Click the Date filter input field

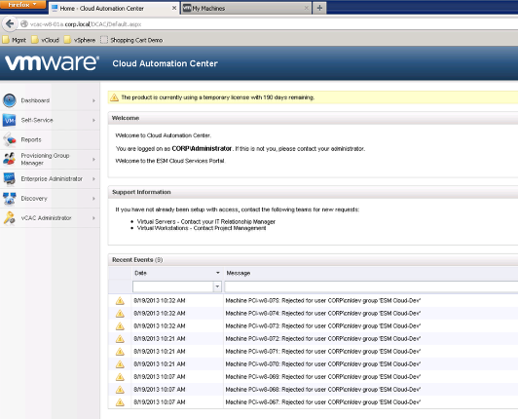click(173, 286)
